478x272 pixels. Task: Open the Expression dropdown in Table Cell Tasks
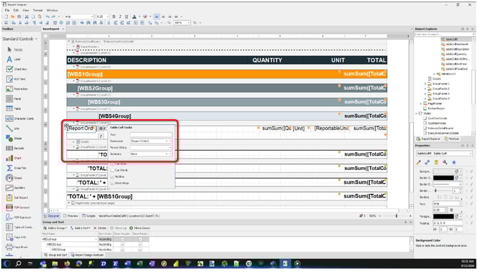[151, 141]
